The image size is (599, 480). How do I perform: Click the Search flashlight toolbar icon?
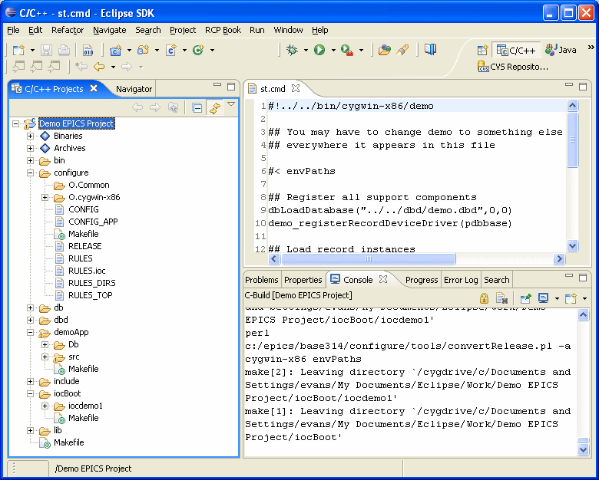click(x=402, y=50)
